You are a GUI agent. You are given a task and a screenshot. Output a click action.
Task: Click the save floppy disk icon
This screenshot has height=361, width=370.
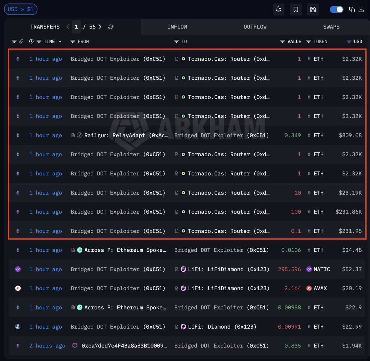tap(313, 10)
